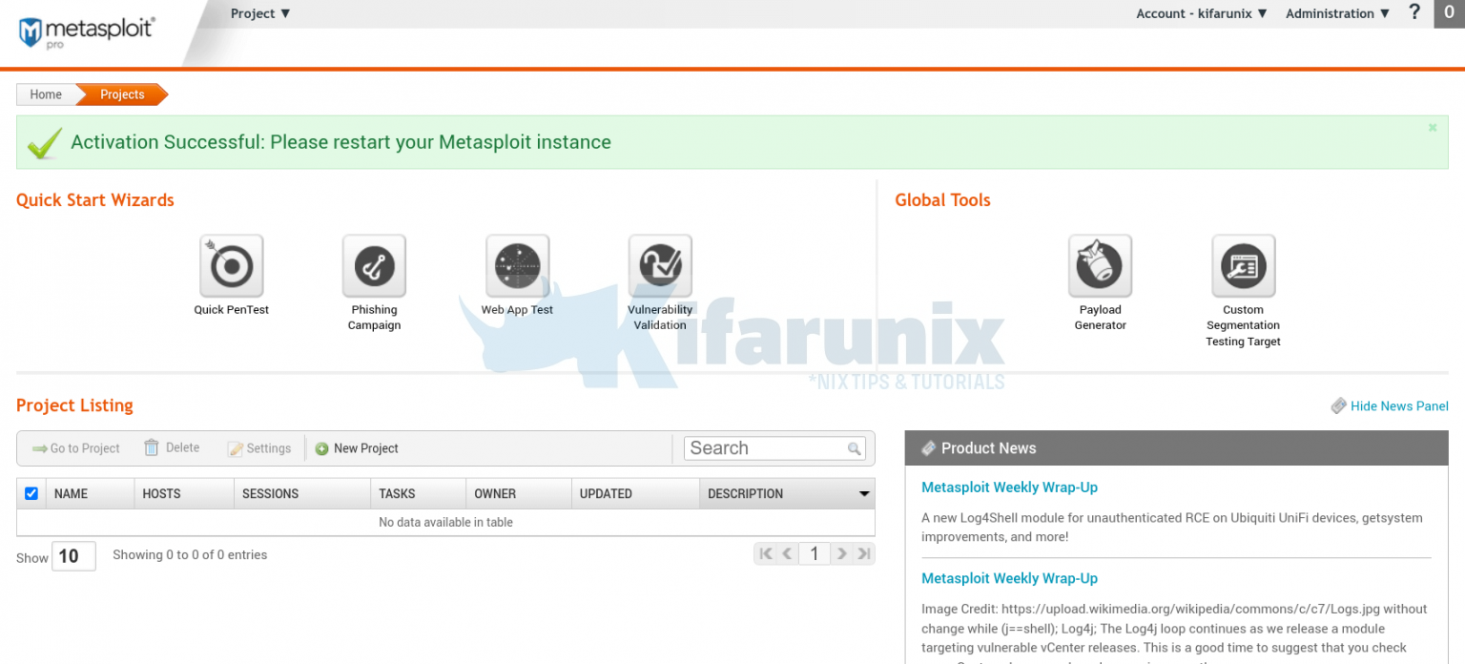1465x664 pixels.
Task: Click the Delete trash icon
Action: [151, 447]
